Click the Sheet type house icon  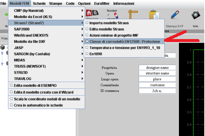pyautogui.click(x=92, y=13)
